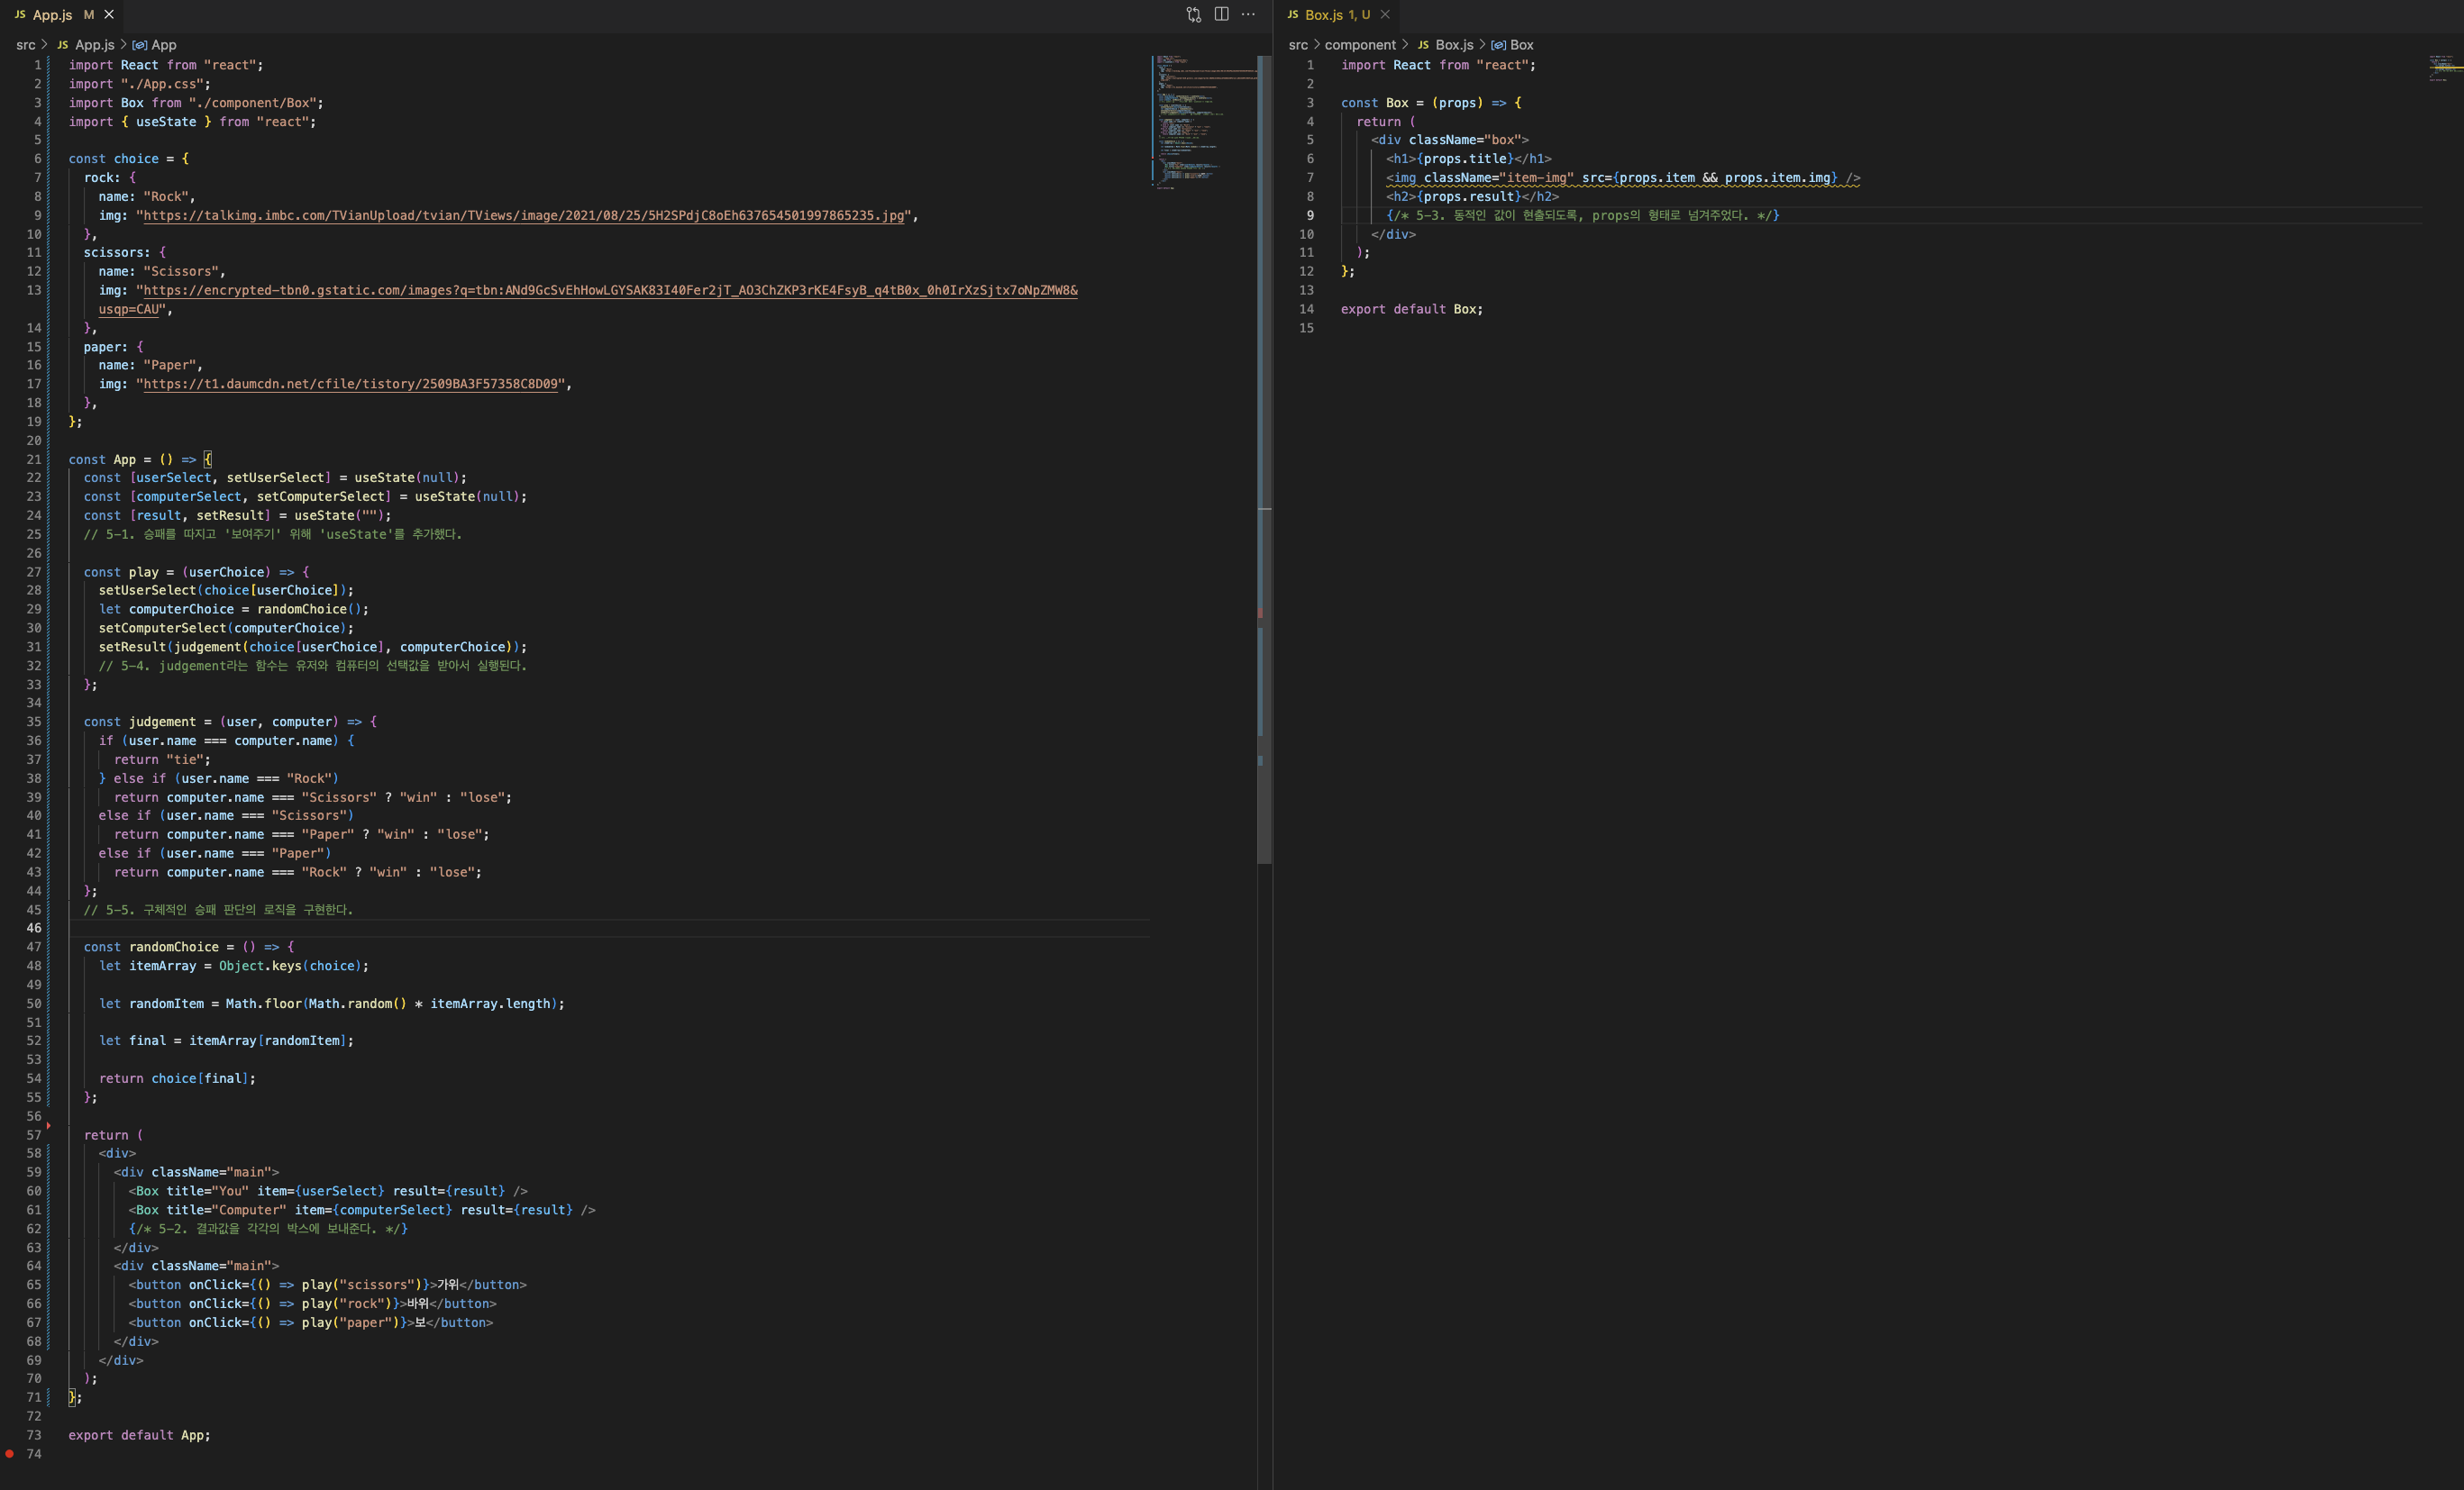The height and width of the screenshot is (1490, 2464).
Task: Click 'let itemArray = Object.keys(choice);' line
Action: [x=234, y=967]
